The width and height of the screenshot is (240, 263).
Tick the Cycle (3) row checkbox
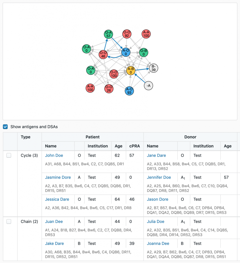tap(9, 155)
